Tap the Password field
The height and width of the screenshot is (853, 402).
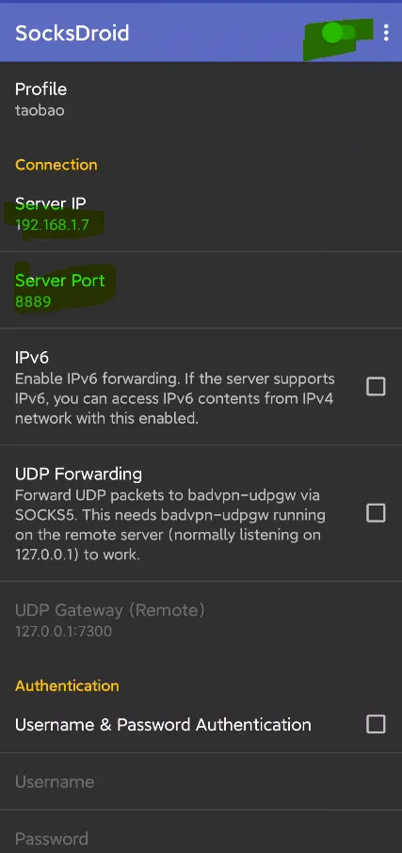201,833
